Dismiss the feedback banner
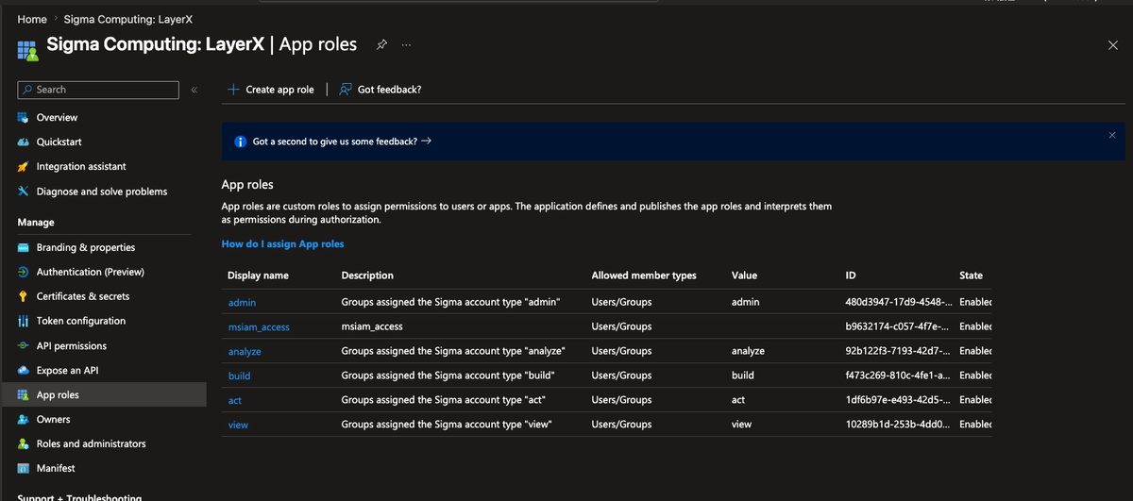Screen dimensions: 1133x501 pyautogui.click(x=1111, y=136)
